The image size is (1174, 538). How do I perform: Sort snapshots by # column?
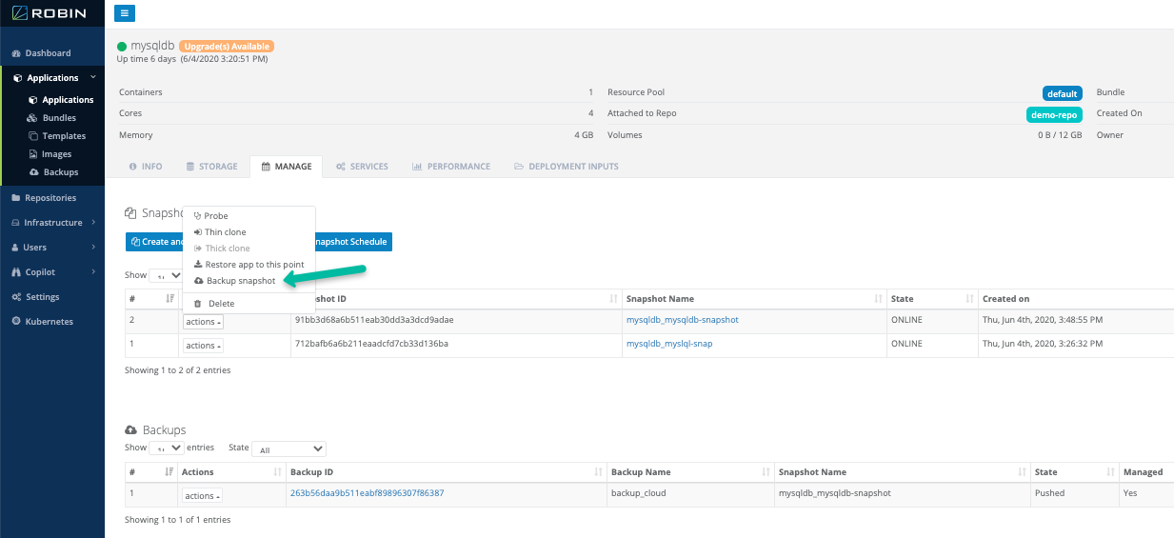coord(151,299)
